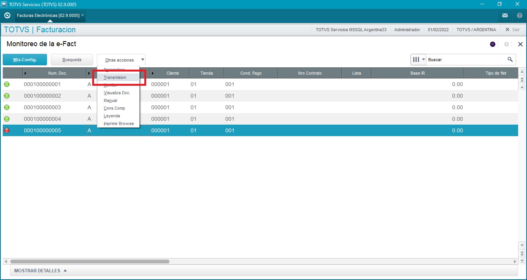Click the Tipo de flet column header
This screenshot has height=280, width=527.
[491, 73]
